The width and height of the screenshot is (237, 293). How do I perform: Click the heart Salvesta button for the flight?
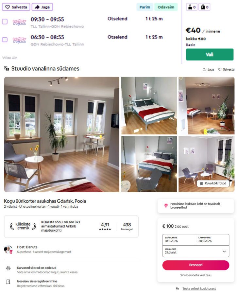(16, 7)
